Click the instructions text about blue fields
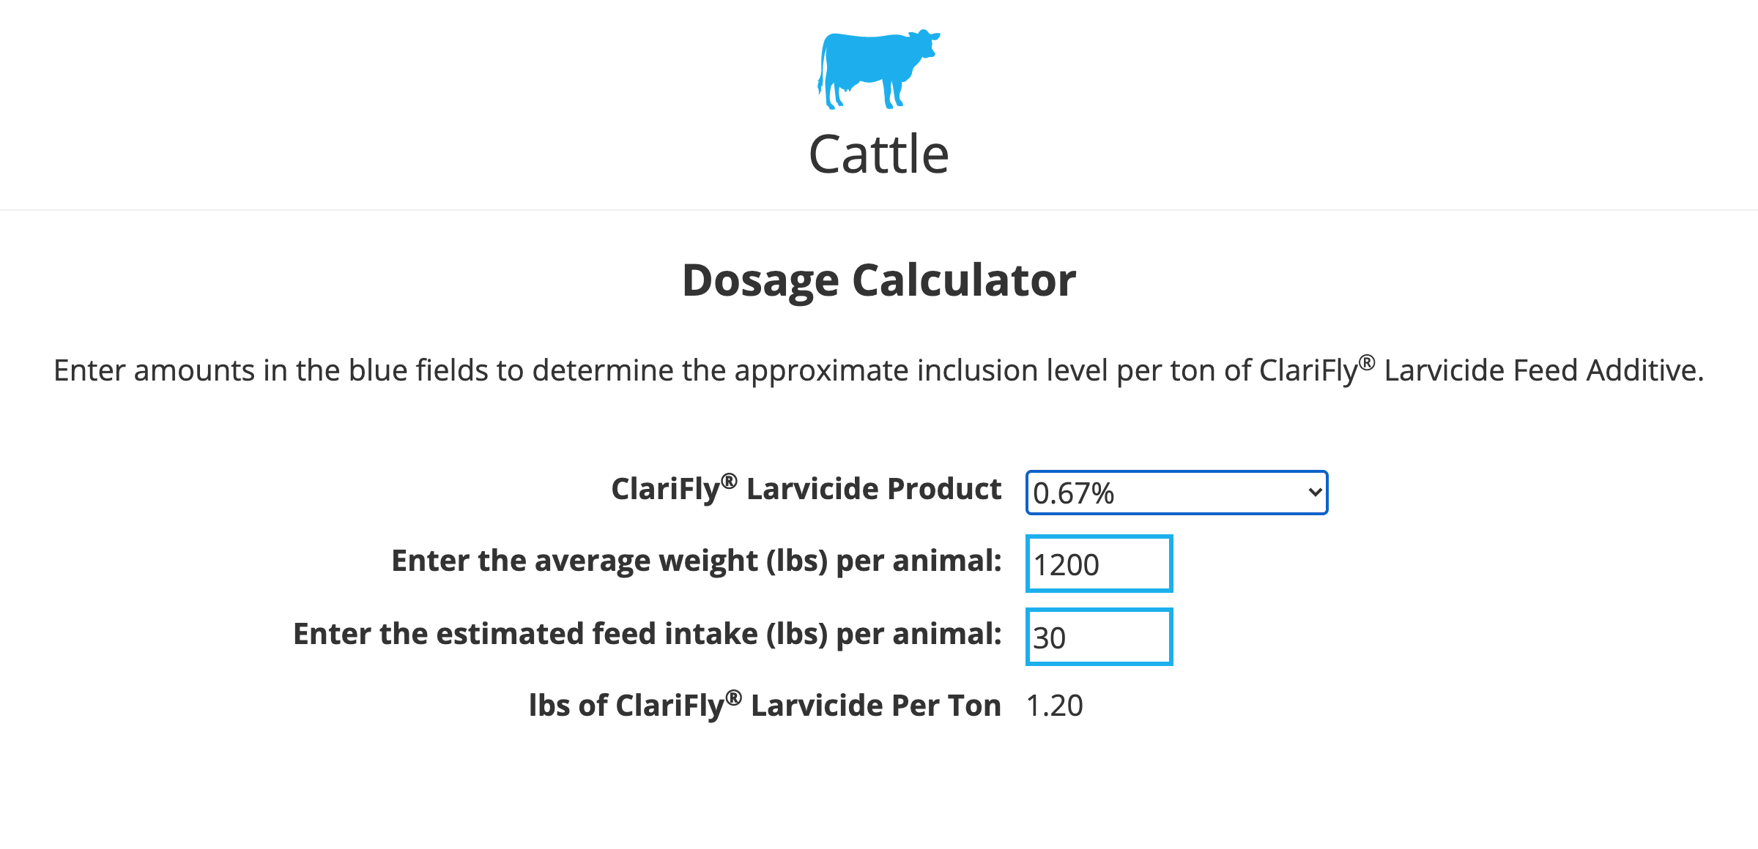This screenshot has height=849, width=1758. [878, 370]
